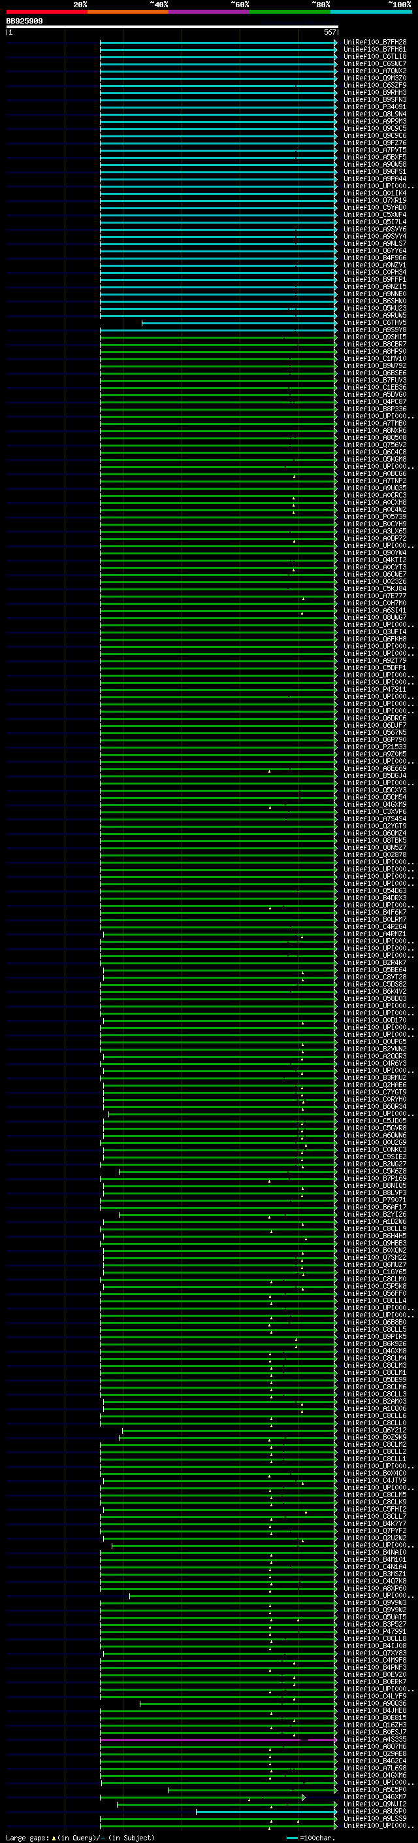The image size is (418, 1843).
Task: Open hit UniRef100_Q29AE8
Action: point(374,1753)
